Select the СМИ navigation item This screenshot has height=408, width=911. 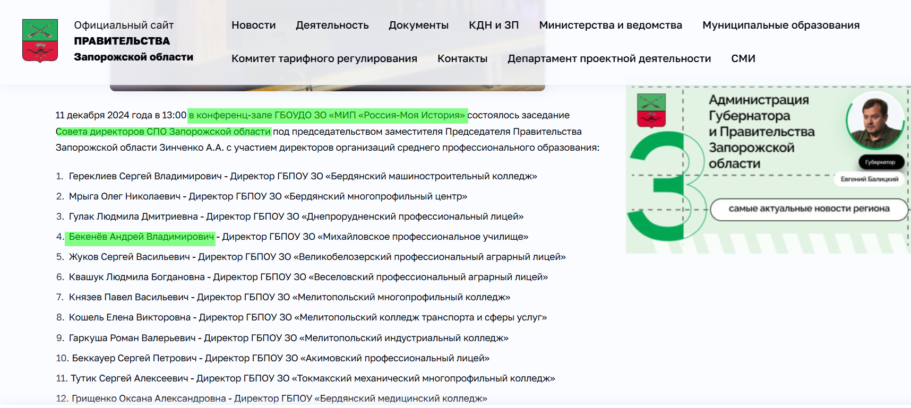[x=743, y=58]
